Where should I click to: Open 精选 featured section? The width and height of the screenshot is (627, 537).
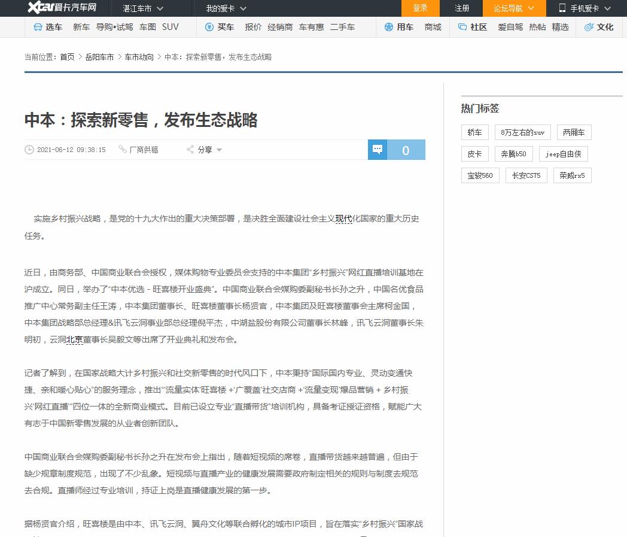560,27
